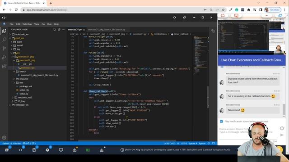Open the package.xml file
Screen dimensions: 289x162
(26, 86)
